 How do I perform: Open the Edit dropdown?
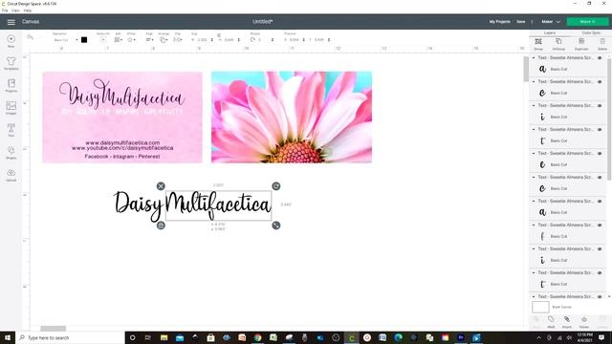coord(119,40)
